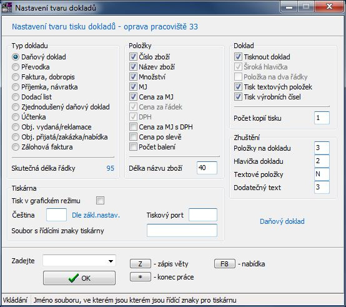Uncheck the Číslo zboží checkbox
The image size is (346, 307).
133,57
